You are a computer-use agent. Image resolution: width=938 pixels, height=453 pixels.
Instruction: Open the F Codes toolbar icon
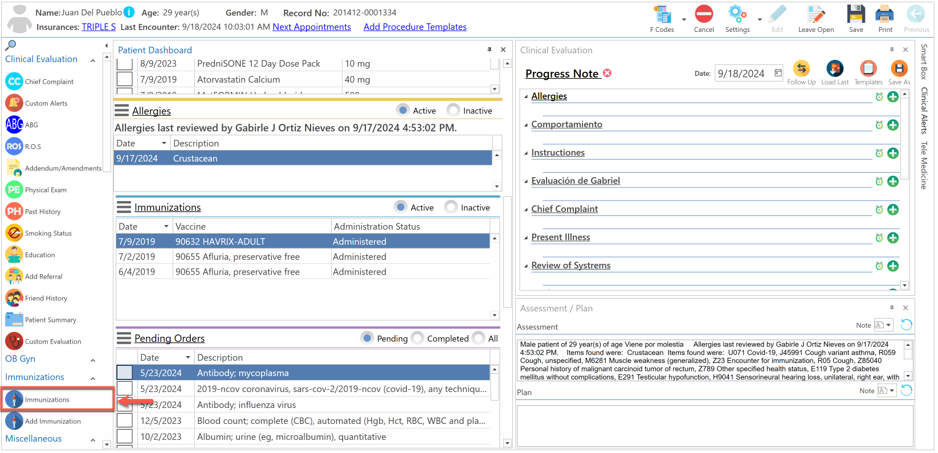(662, 14)
